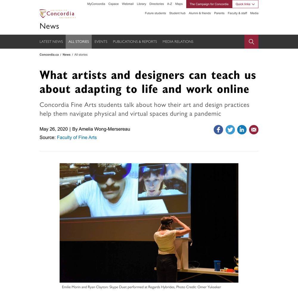Open Student hub link
Viewport: 298px width, 298px height.
177,13
